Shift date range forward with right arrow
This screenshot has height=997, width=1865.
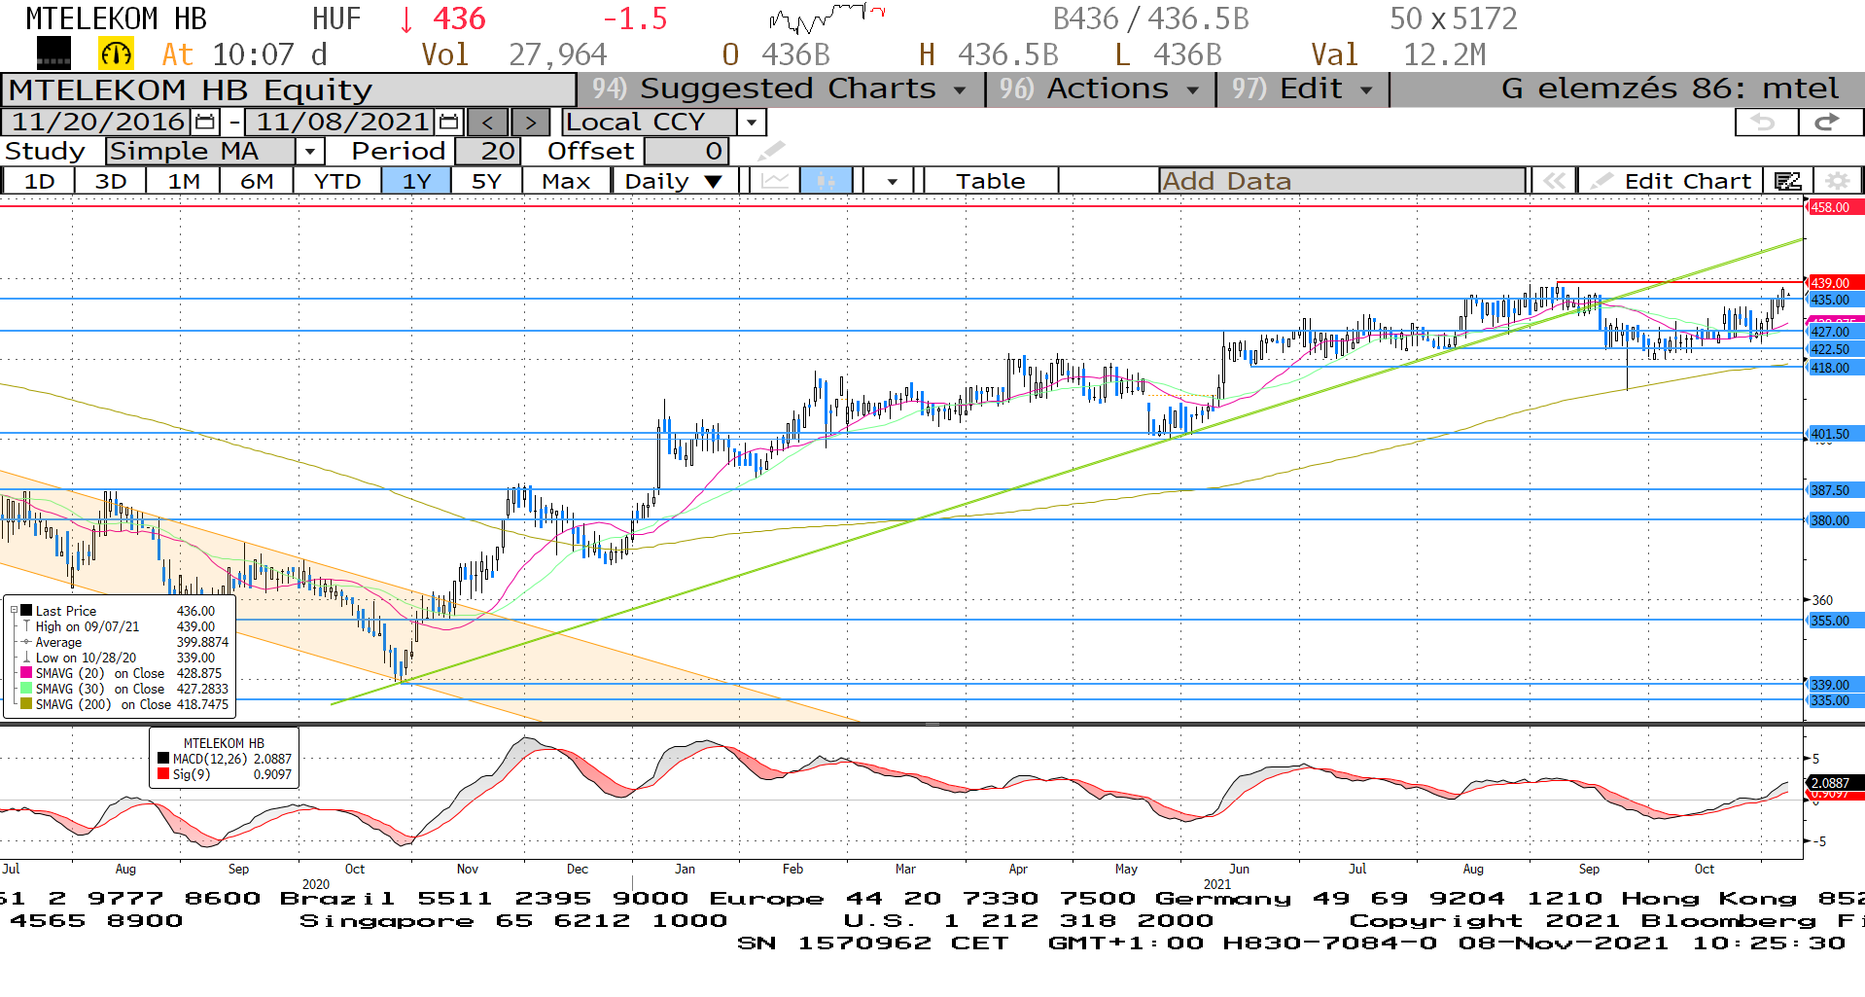click(530, 123)
